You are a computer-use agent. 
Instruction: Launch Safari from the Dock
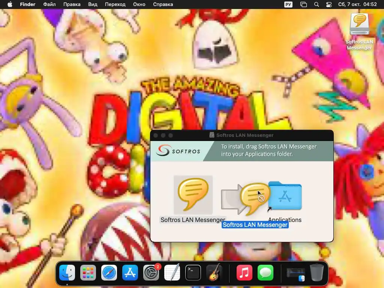(x=109, y=273)
